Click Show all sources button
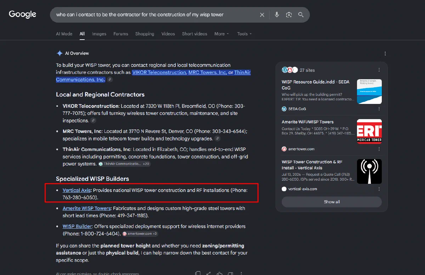The width and height of the screenshot is (425, 275). [x=331, y=202]
